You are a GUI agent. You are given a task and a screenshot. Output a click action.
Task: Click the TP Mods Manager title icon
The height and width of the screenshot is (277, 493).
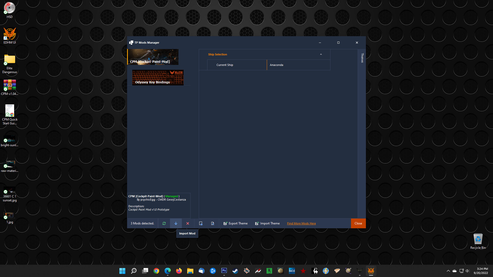131,43
